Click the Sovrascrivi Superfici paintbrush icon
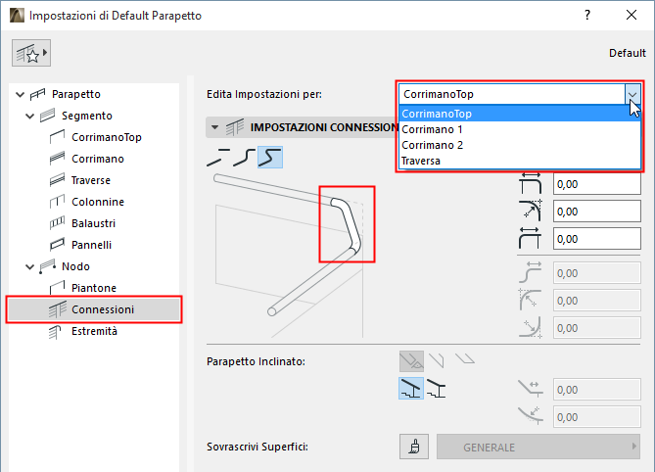655x472 pixels. [414, 448]
